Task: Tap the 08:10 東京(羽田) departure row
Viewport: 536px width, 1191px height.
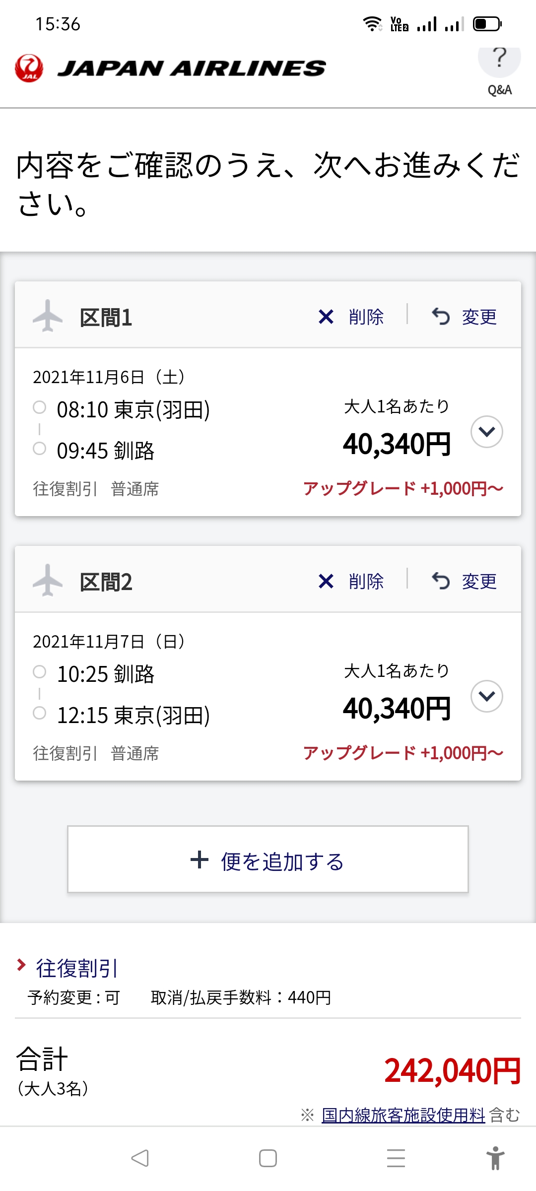Action: [133, 410]
